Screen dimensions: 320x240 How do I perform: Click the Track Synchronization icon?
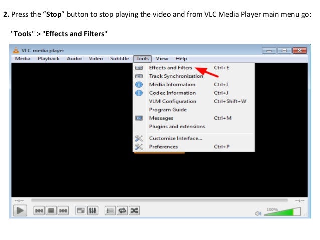[x=139, y=76]
